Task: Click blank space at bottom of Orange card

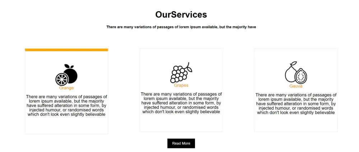Action: click(x=66, y=126)
